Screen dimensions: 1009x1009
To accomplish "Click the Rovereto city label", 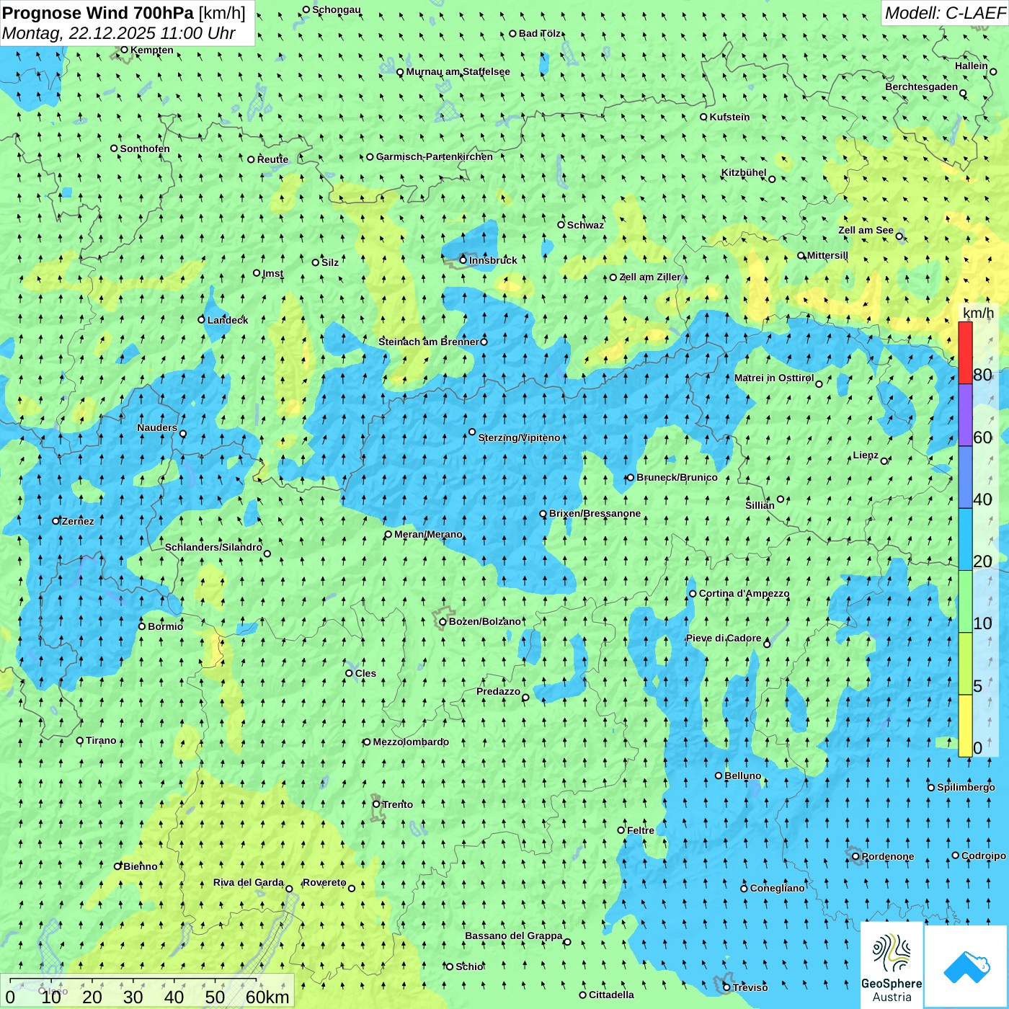I will 324,882.
